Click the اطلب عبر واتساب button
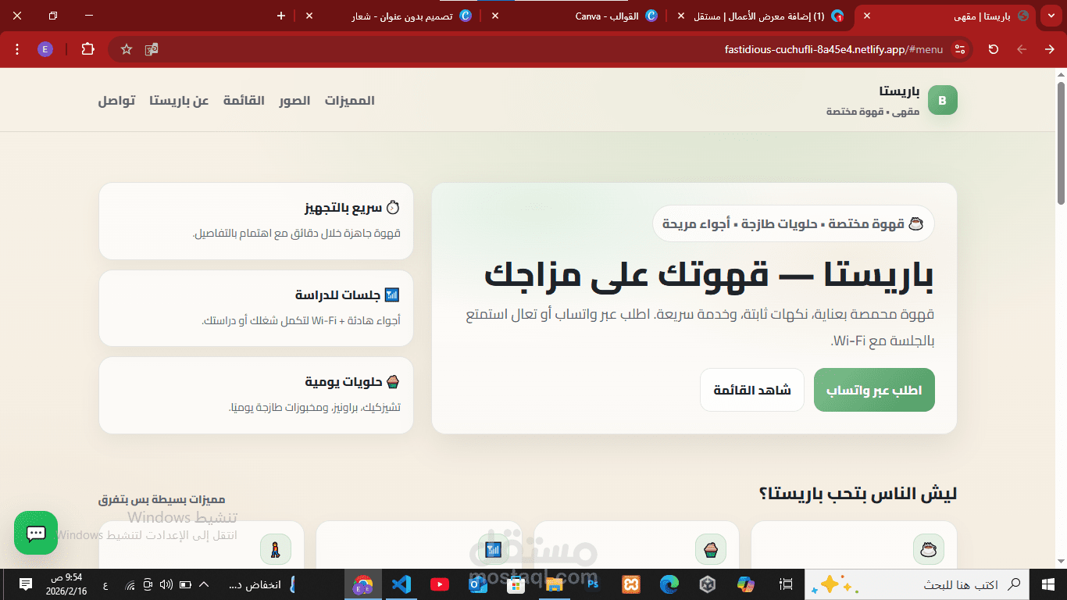This screenshot has width=1067, height=600. click(874, 390)
